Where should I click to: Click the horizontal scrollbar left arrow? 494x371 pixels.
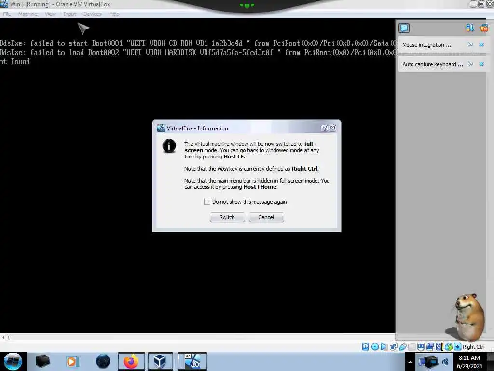3,337
